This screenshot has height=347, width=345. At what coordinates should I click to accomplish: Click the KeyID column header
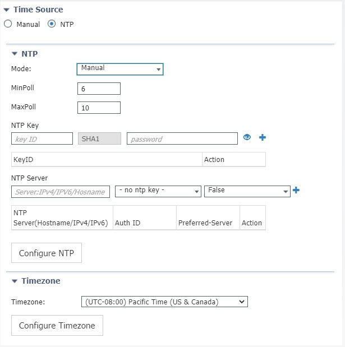click(x=107, y=159)
